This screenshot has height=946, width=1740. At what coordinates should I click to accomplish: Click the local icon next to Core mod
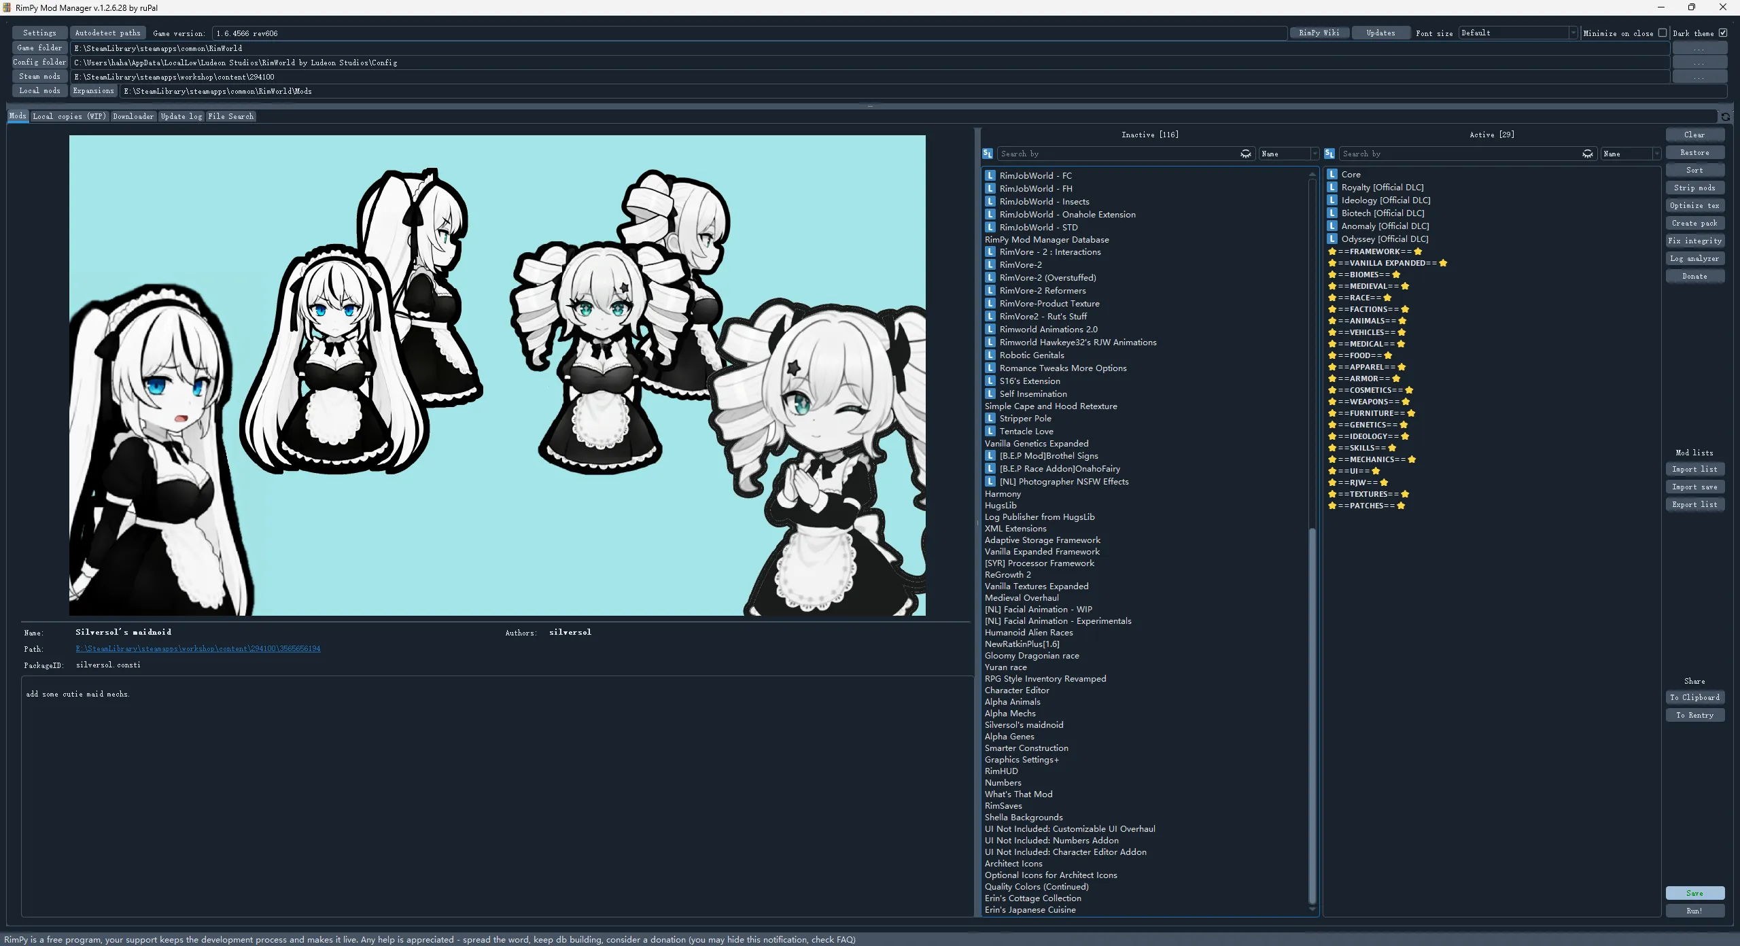click(1332, 175)
